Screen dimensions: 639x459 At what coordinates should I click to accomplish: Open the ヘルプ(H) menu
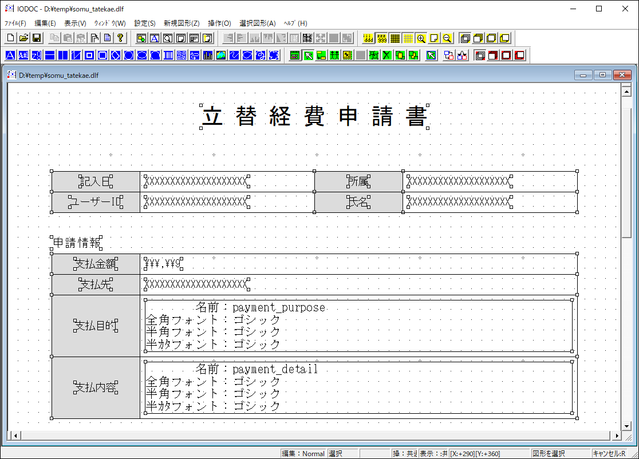coord(296,23)
